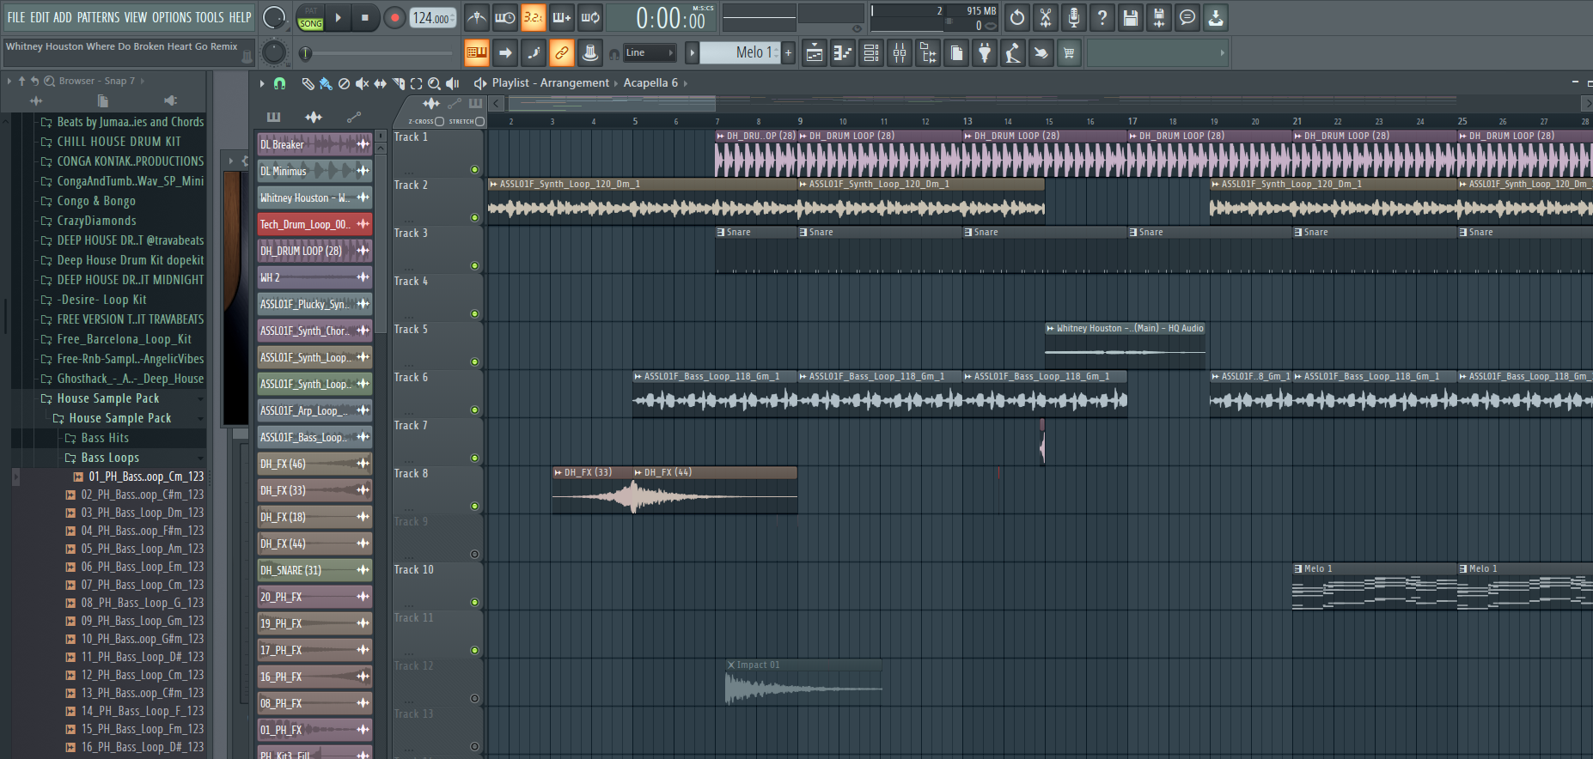Open the Playlist options menu arrow
1593x759 pixels.
(262, 83)
